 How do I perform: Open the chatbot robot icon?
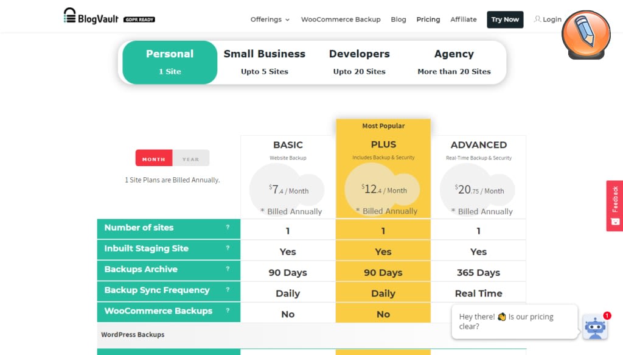(595, 328)
